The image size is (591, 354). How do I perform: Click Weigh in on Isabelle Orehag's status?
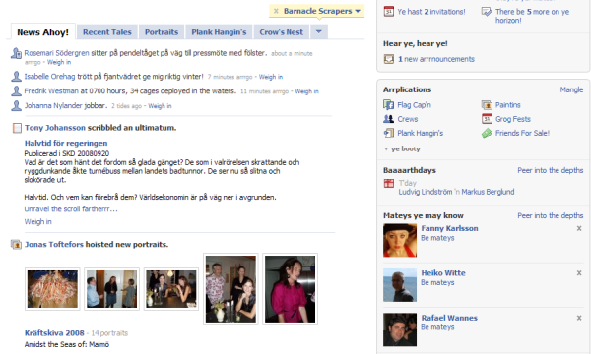click(x=271, y=77)
